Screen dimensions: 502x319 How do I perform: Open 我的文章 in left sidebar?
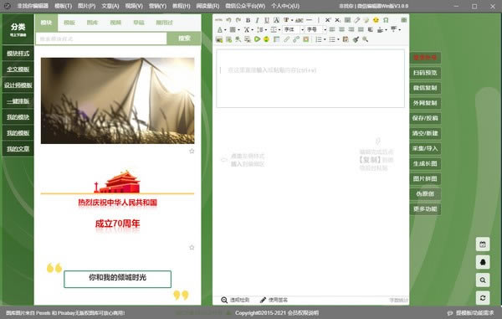[18, 149]
